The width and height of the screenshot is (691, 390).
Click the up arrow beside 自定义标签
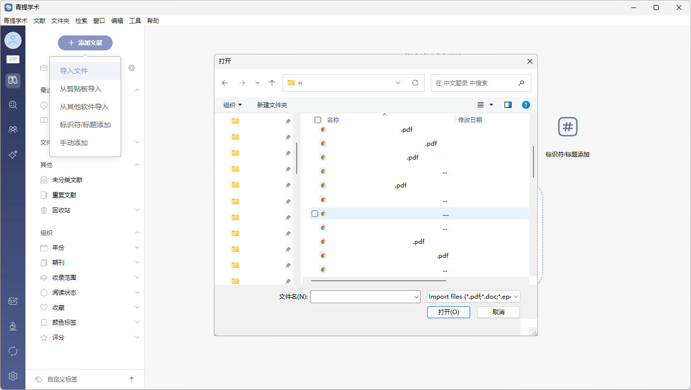[132, 380]
